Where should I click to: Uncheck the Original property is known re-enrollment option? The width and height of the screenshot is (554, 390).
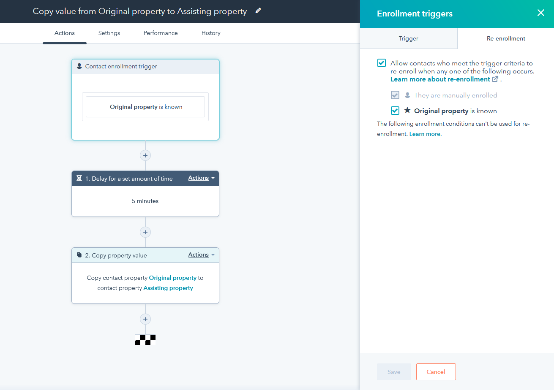click(x=395, y=111)
